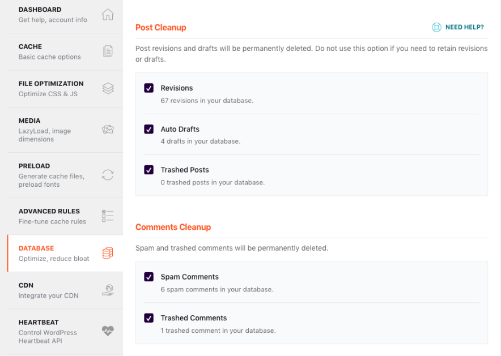Uncheck Trashed Posts option
The height and width of the screenshot is (356, 501).
(148, 170)
